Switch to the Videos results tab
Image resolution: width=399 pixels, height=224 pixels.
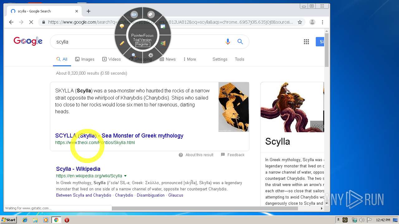[x=112, y=59]
